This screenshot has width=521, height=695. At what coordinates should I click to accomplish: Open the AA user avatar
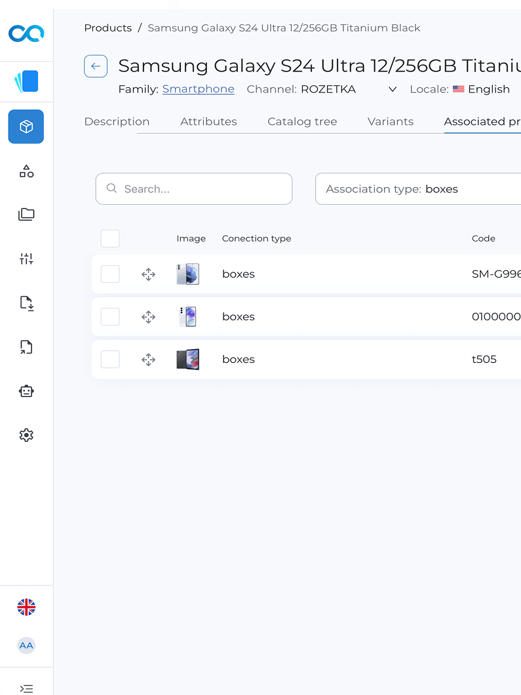26,645
